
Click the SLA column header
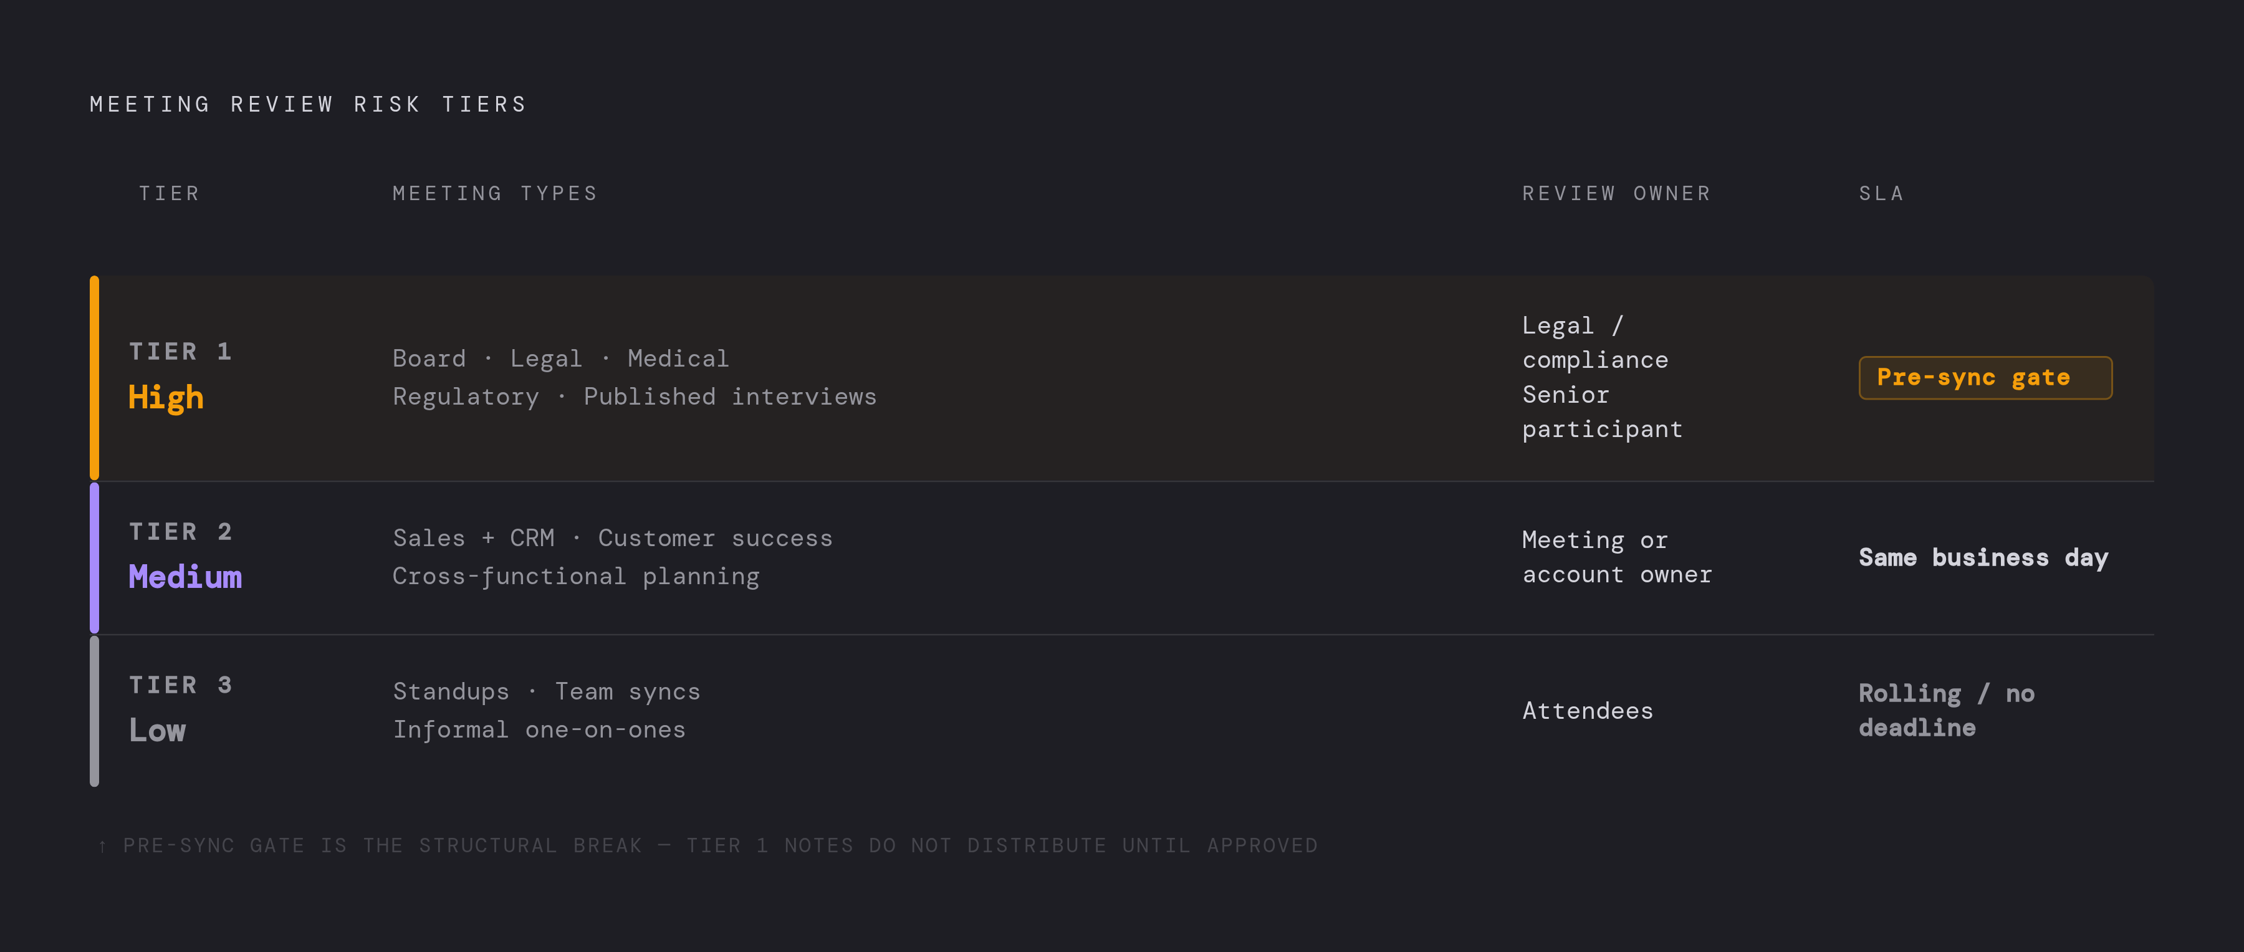tap(1882, 193)
